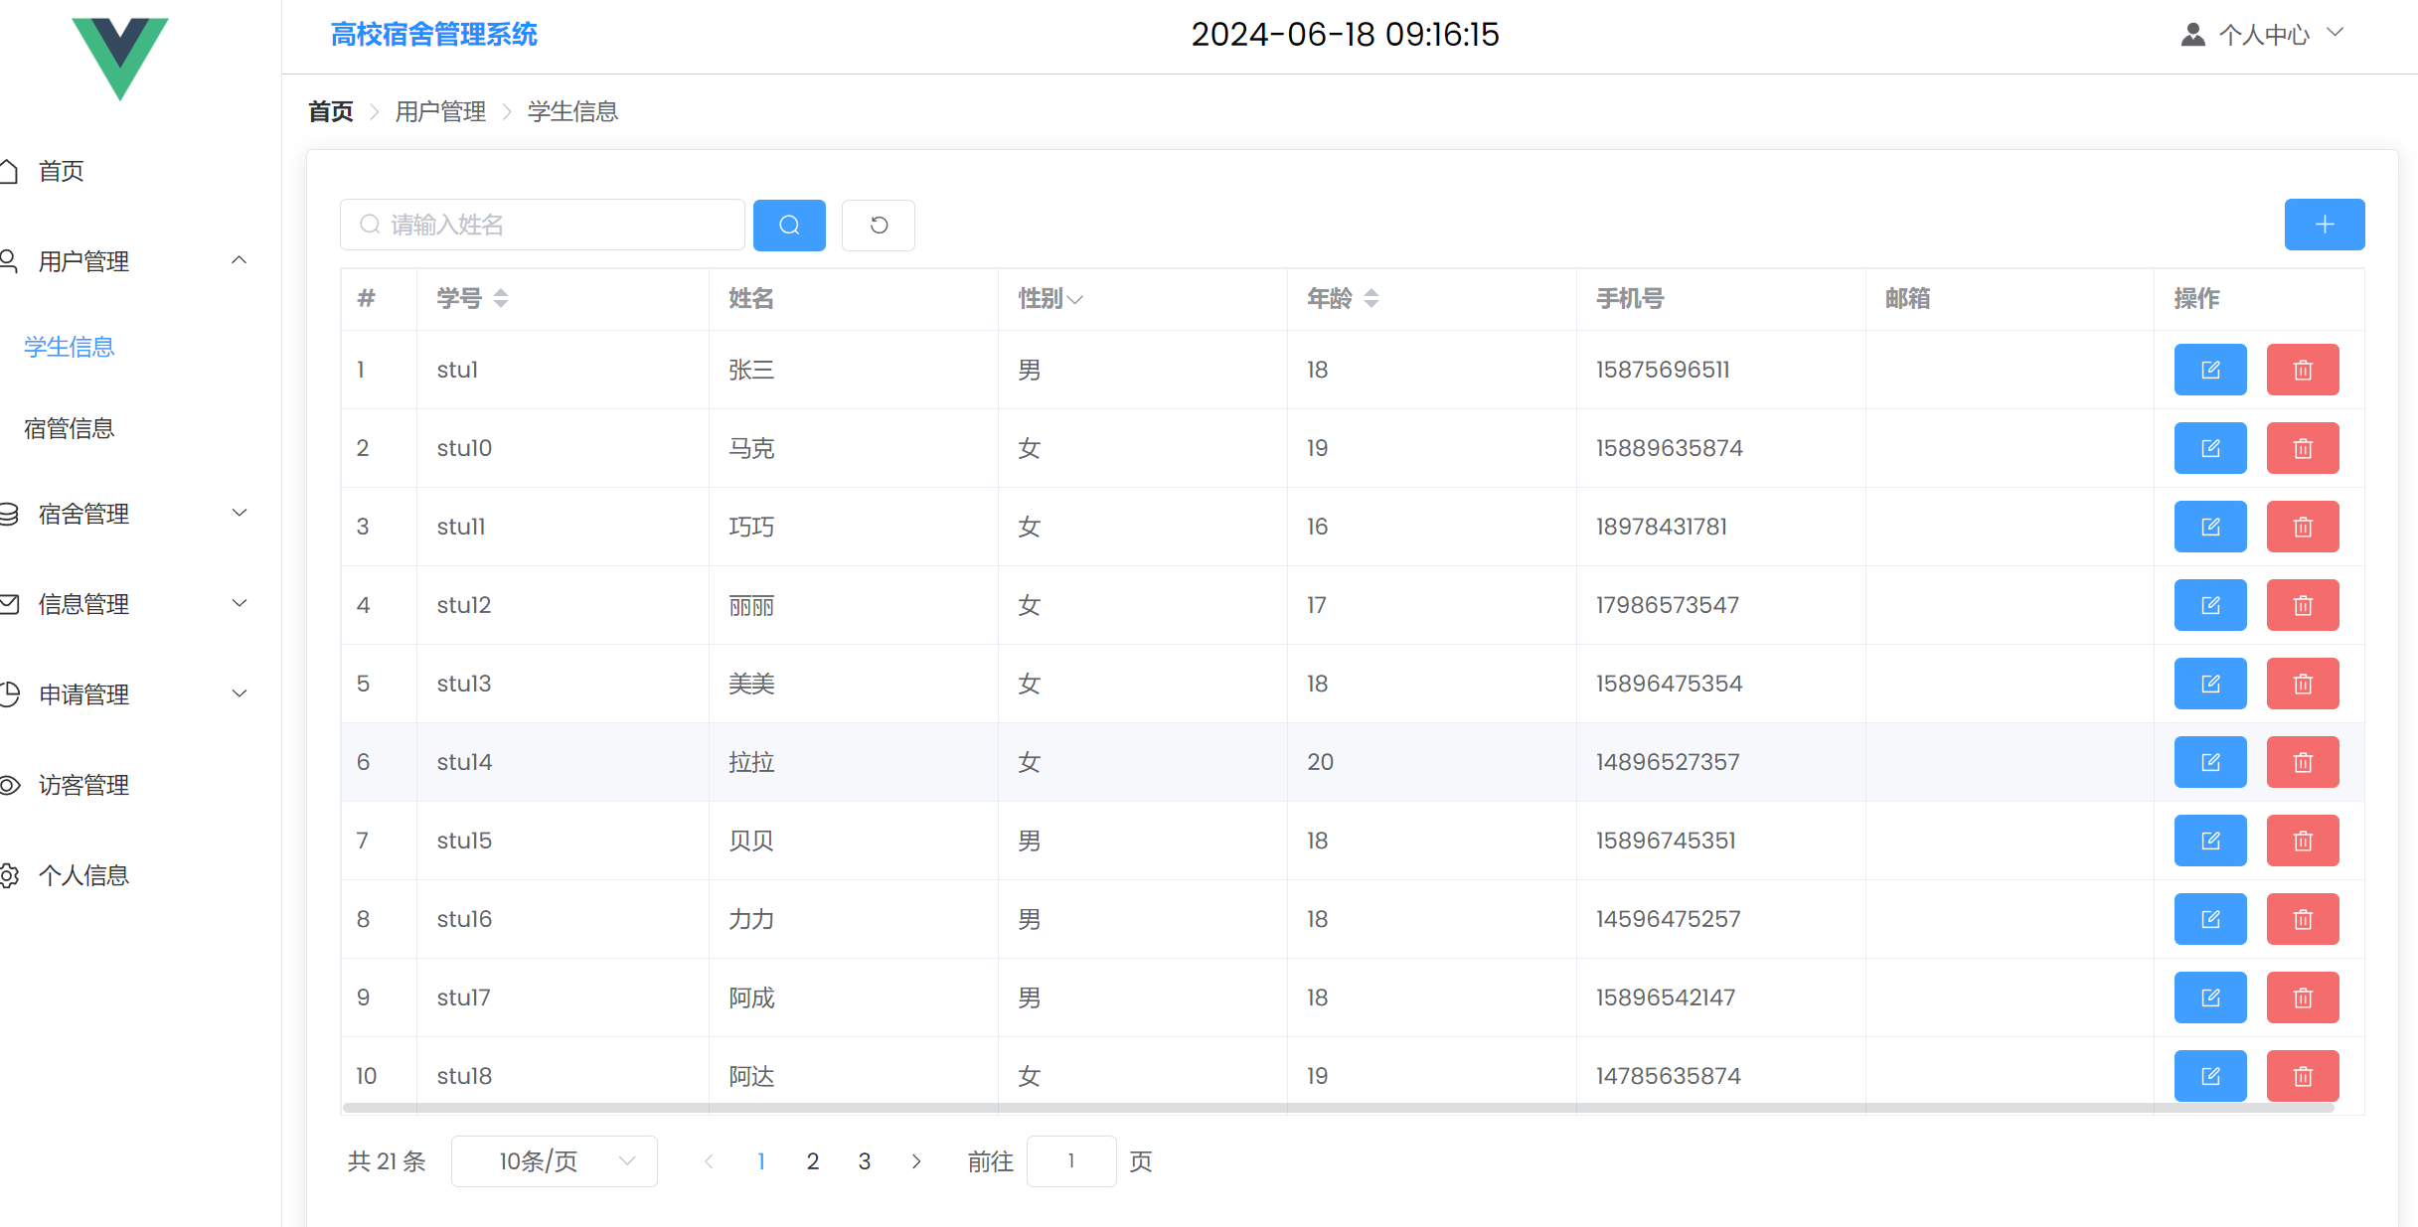Click the 前往 page number input field
The width and height of the screenshot is (2418, 1227).
tap(1071, 1160)
